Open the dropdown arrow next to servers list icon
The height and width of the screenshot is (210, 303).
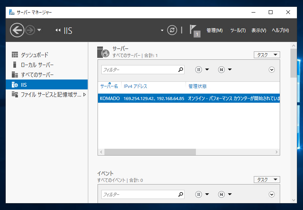click(207, 70)
